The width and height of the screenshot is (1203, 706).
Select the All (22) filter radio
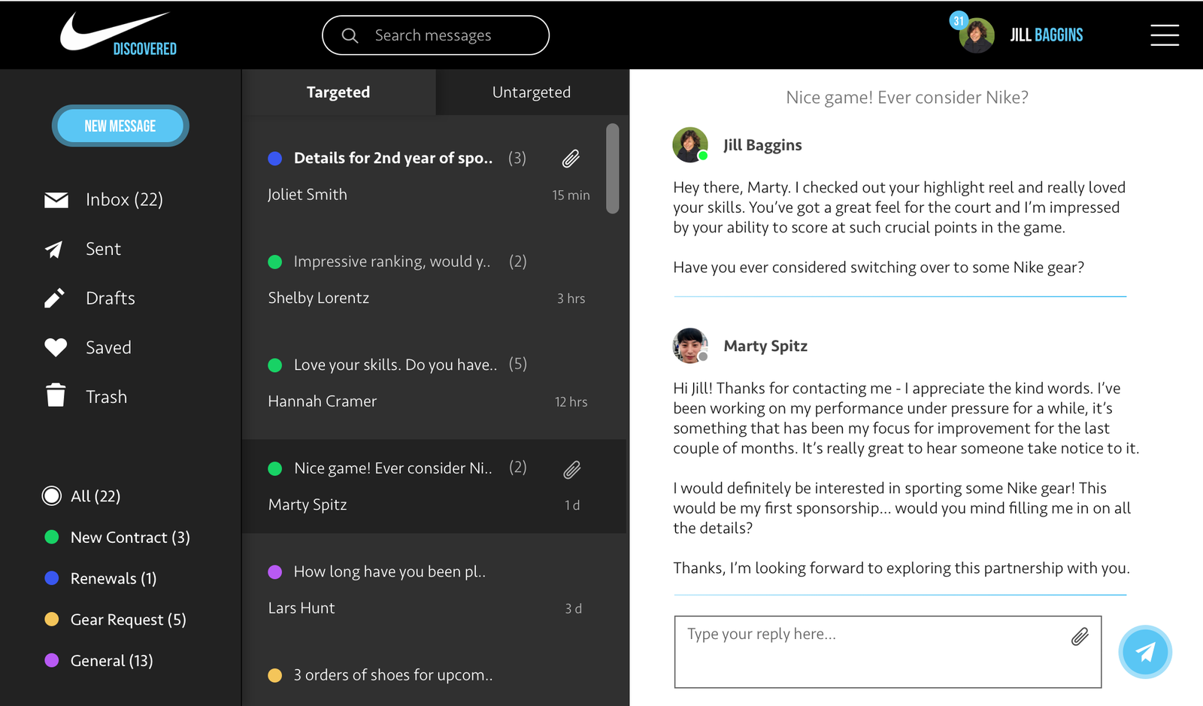(x=52, y=496)
